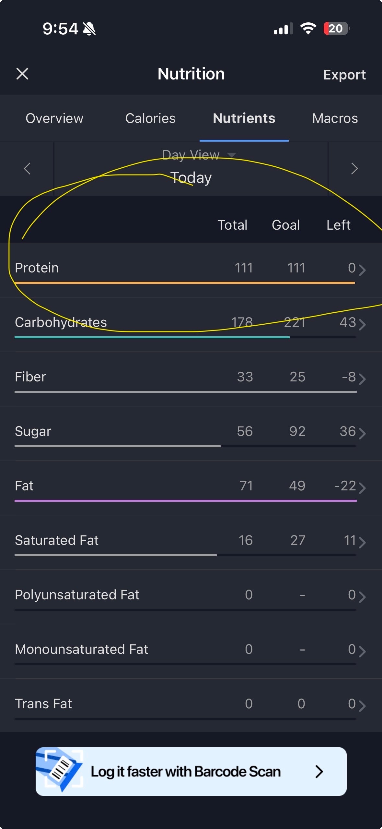Expand Carbohydrates details chevron

pyautogui.click(x=362, y=324)
